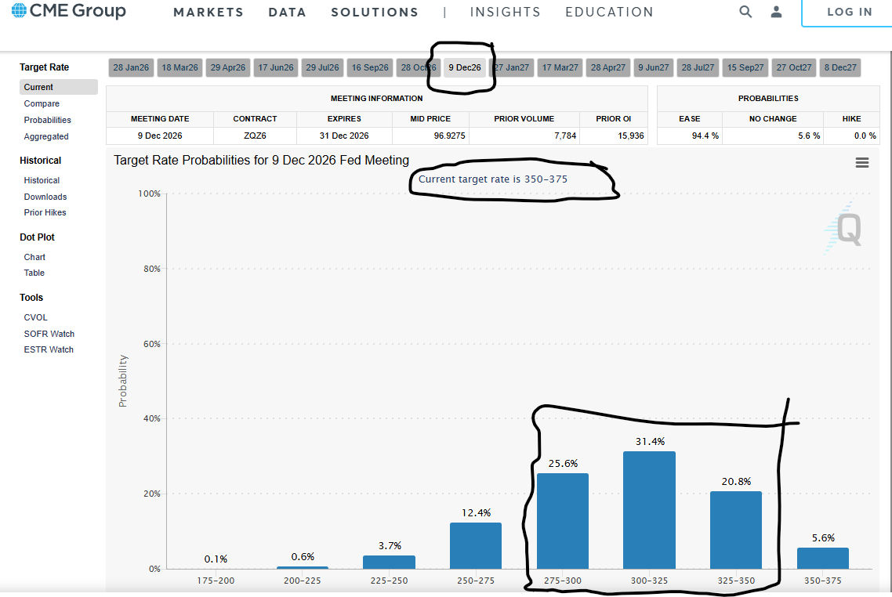Open the Probabilities sidebar link
892x597 pixels.
tap(47, 120)
